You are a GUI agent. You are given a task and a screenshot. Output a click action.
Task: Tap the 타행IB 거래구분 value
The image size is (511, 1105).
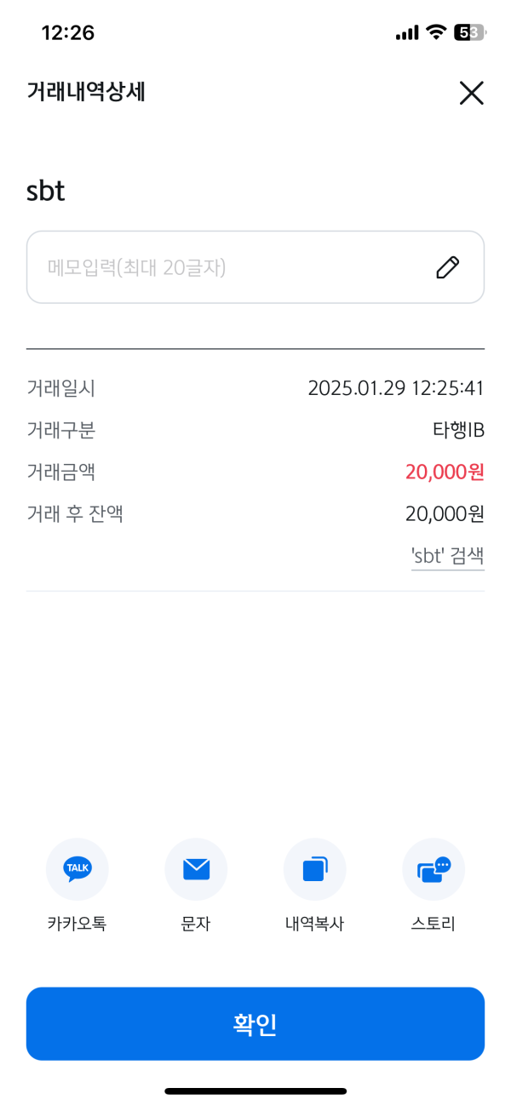[458, 431]
